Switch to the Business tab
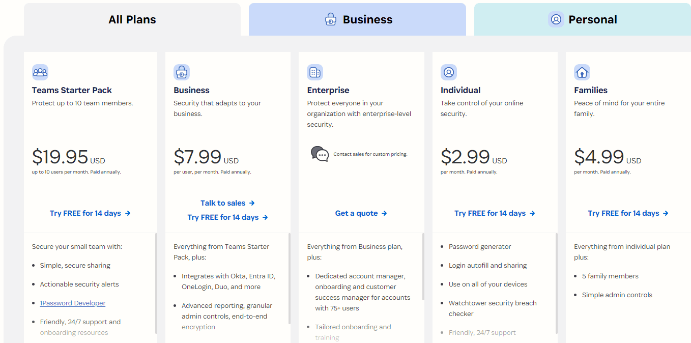Screen dimensions: 691x343 [357, 19]
